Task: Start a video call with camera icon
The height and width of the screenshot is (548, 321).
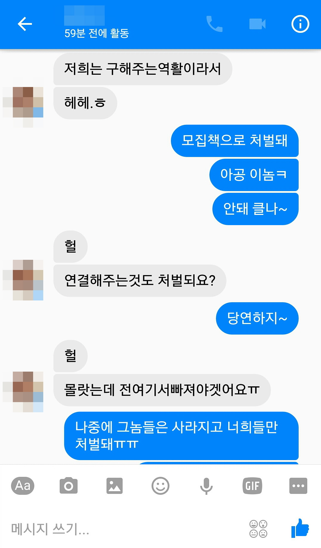Action: click(x=257, y=24)
